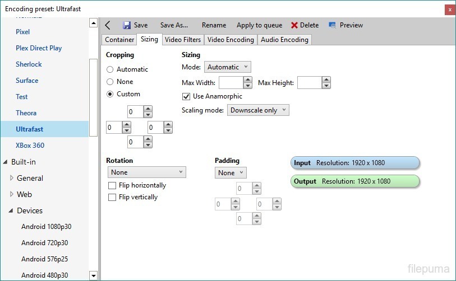Open Scaling mode Downscale only dropdown
The image size is (456, 281).
(258, 110)
